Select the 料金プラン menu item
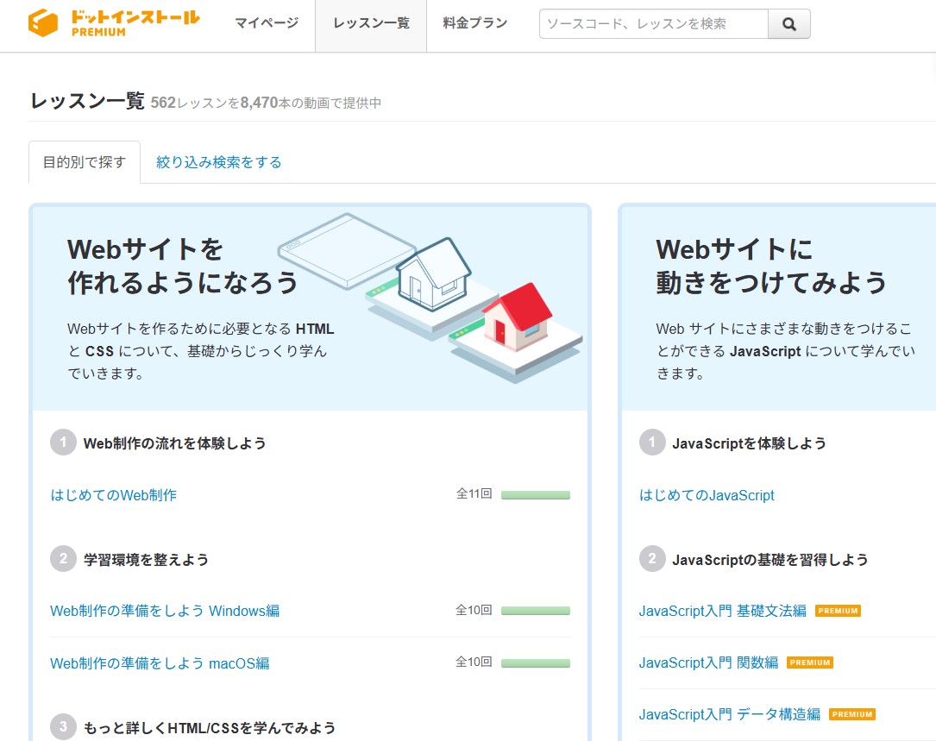Screen dimensions: 936x741 pos(474,24)
